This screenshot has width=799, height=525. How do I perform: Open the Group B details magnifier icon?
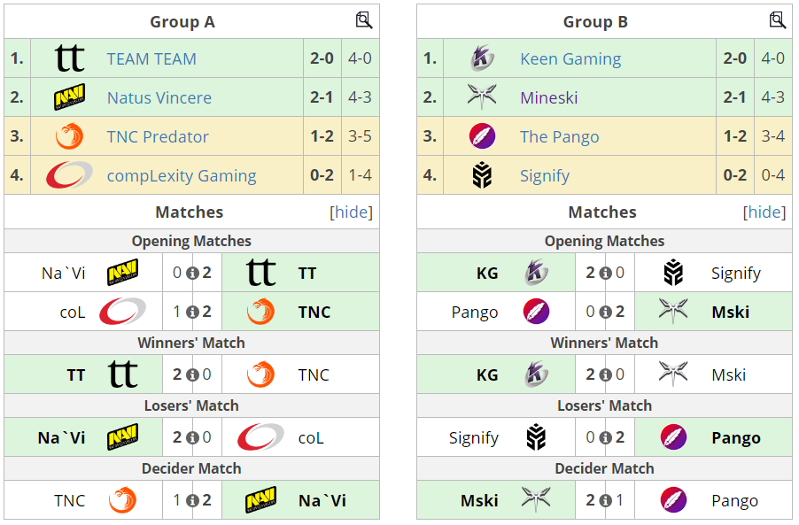[777, 20]
